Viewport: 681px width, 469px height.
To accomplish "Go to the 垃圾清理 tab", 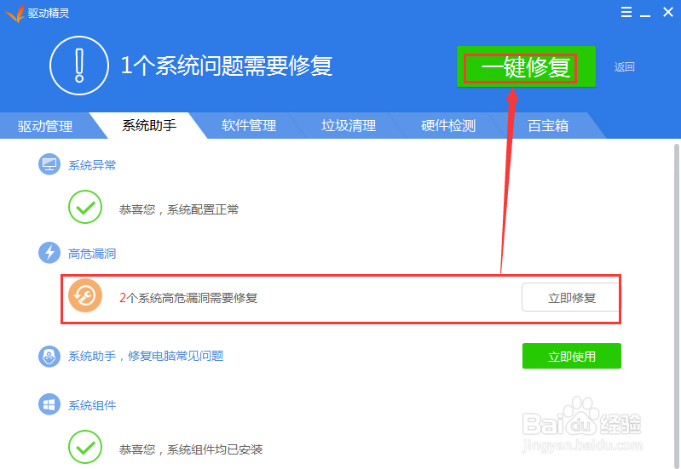I will (x=349, y=125).
